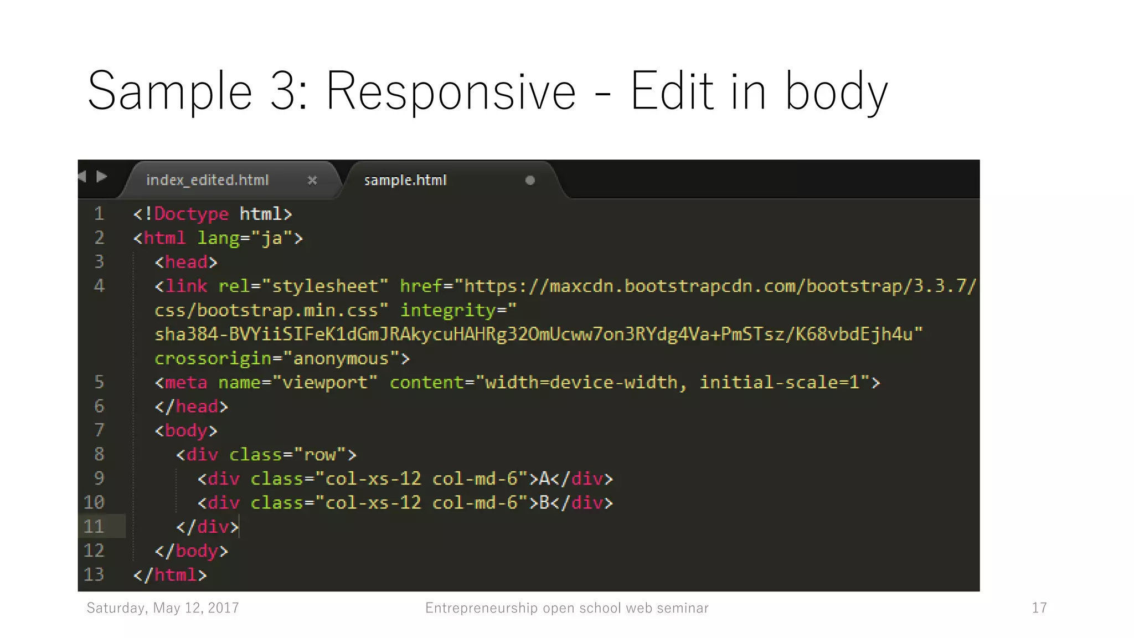Click the tab scroll right arrow

(101, 177)
